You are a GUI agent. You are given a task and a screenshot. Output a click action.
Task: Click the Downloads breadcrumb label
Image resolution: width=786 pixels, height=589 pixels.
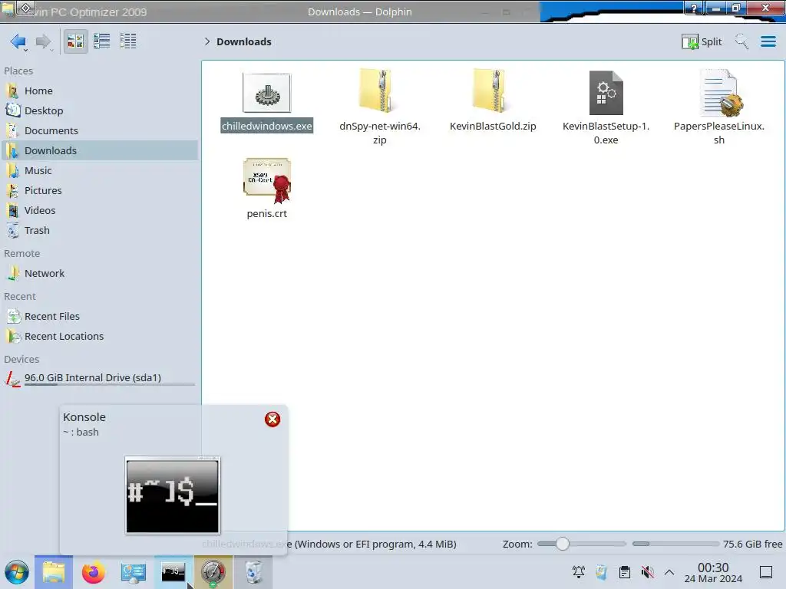coord(244,41)
